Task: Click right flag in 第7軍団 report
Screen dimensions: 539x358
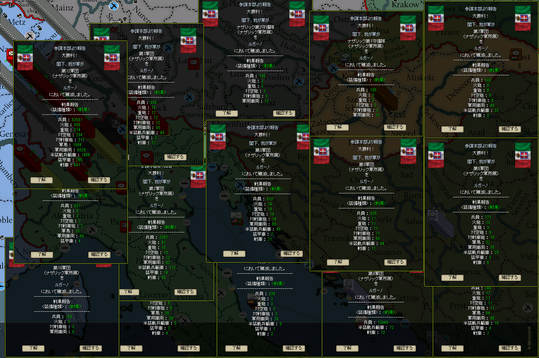Action: [522, 18]
